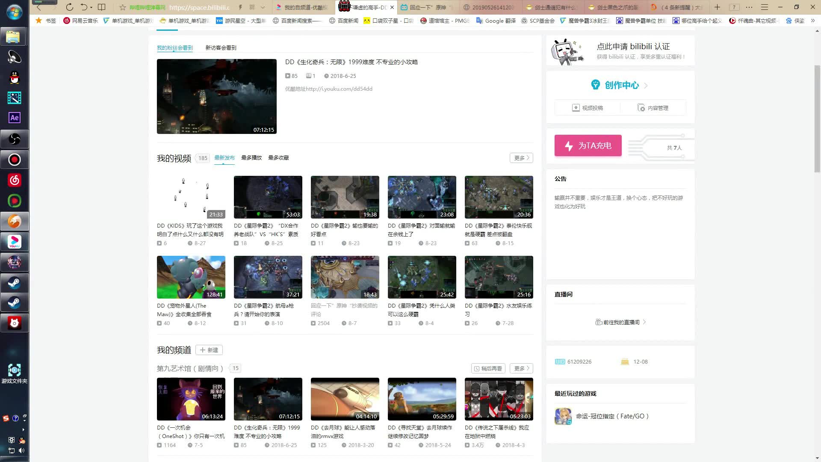Open the Sogou input method tray icon
The image size is (821, 462).
coord(6,418)
